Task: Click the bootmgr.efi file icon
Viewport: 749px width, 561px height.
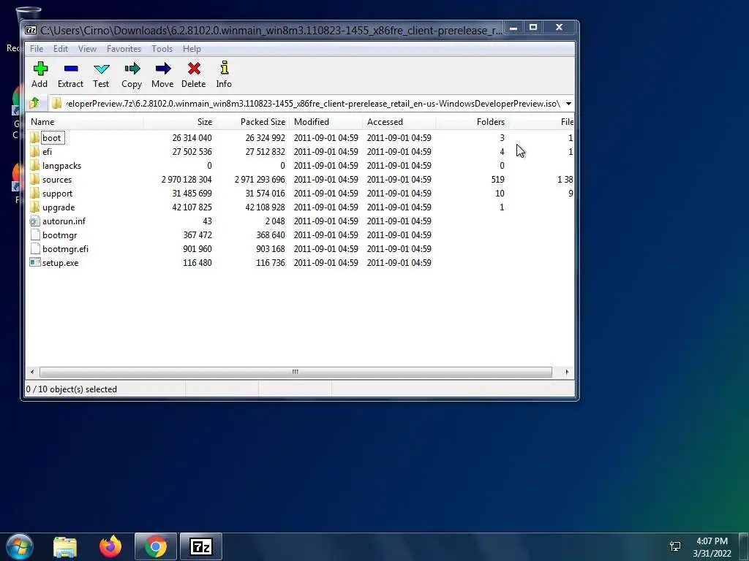Action: coord(34,248)
